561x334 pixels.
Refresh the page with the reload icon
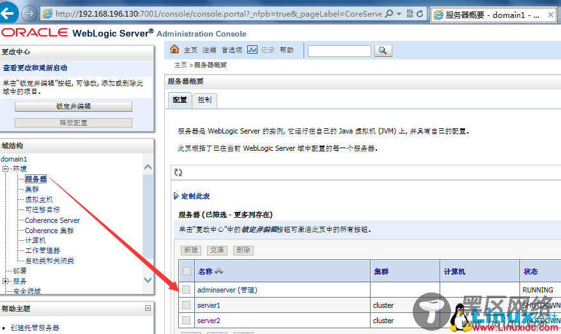[x=420, y=13]
